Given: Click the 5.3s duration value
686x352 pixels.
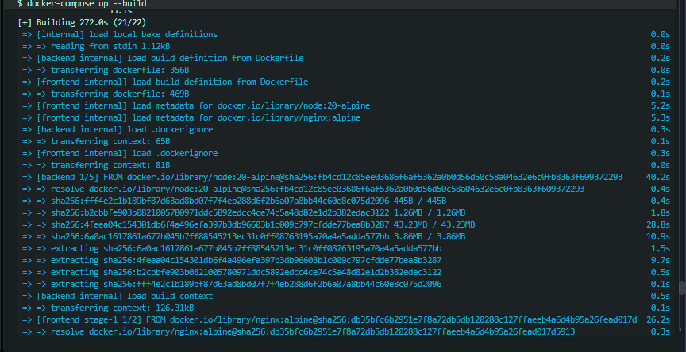Looking at the screenshot, I should pos(661,117).
